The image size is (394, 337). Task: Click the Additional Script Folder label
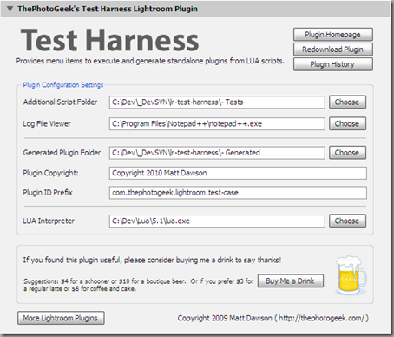tap(60, 102)
